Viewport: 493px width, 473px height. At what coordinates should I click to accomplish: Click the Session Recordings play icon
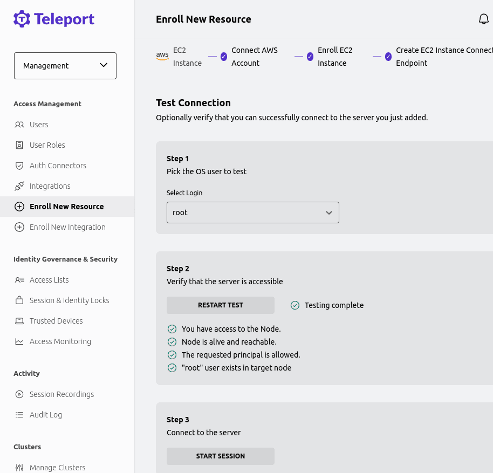19,394
